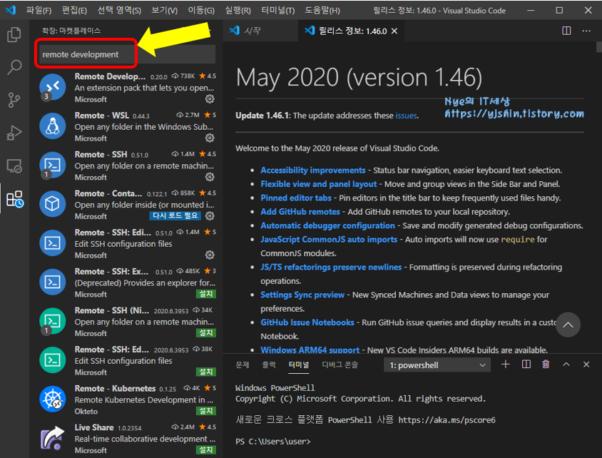Open the 실행(R) menu

pyautogui.click(x=238, y=11)
